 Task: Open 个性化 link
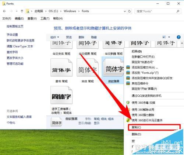[x=11, y=123]
